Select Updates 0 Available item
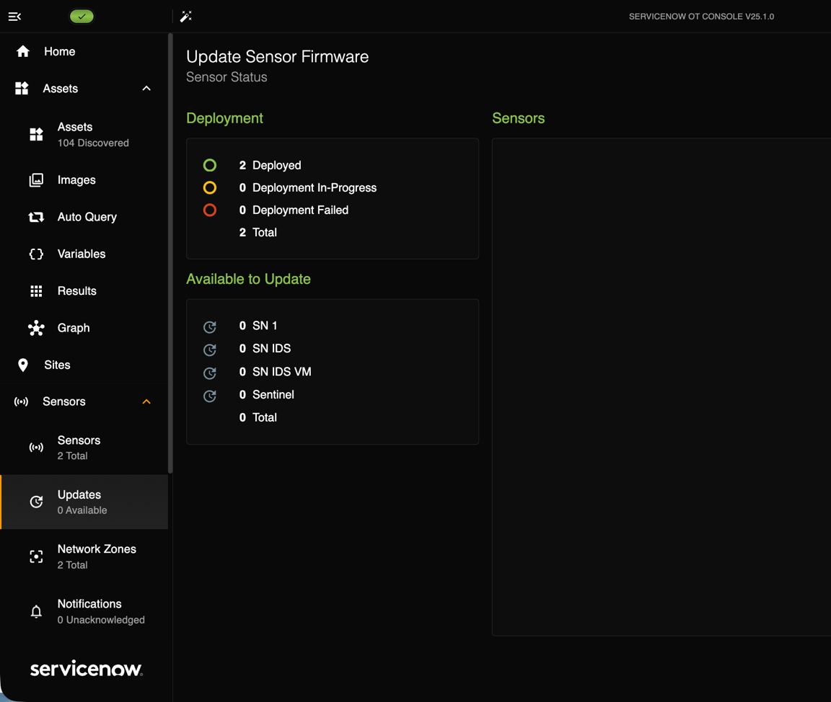This screenshot has height=702, width=831. (x=84, y=502)
